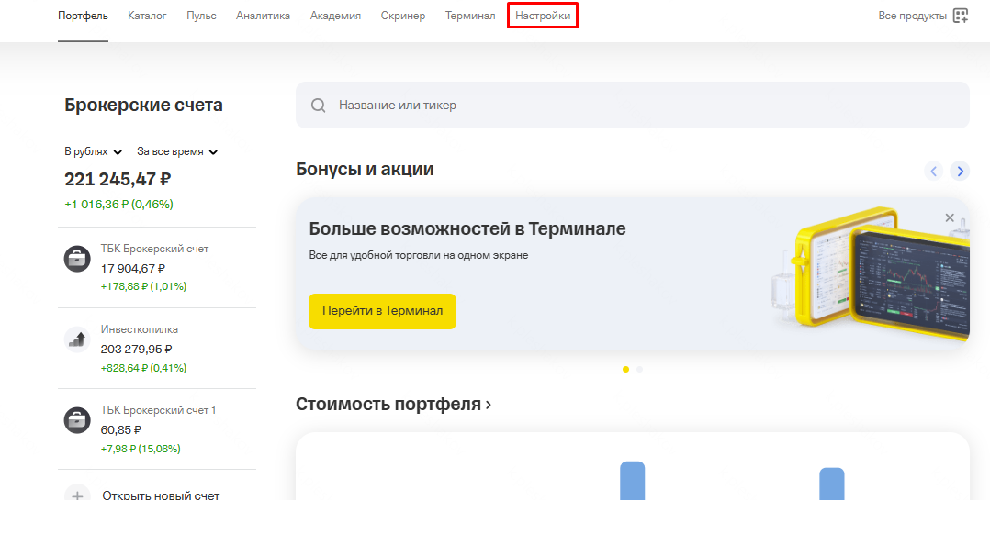Screen dimensions: 990x534
Task: Click the magnifier icon in search field
Action: (x=319, y=106)
